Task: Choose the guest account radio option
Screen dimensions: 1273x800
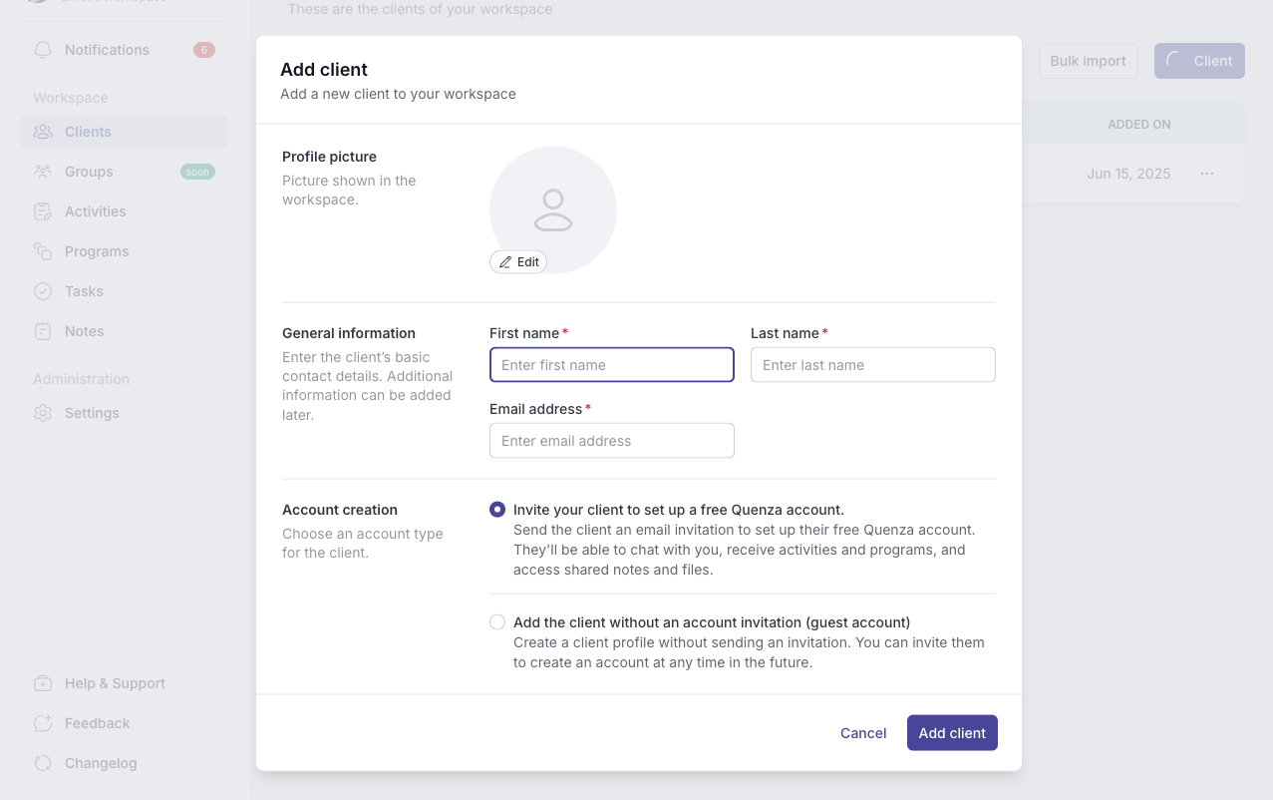Action: coord(497,622)
